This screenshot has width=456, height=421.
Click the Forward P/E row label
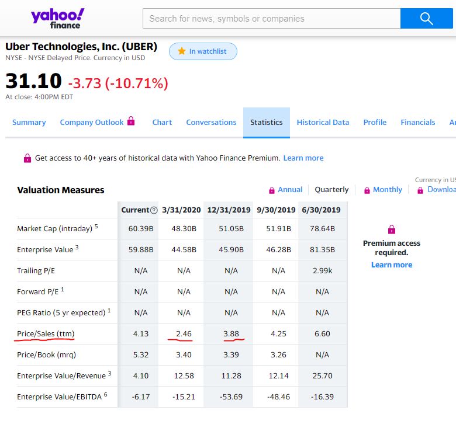pyautogui.click(x=38, y=292)
